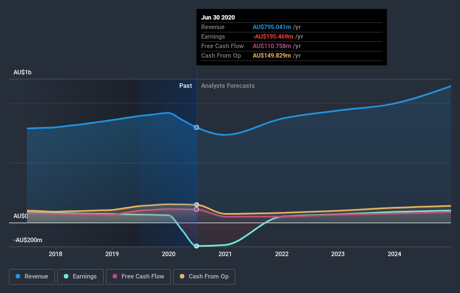Click the orange Cash From Op data point
460x293 pixels.
(x=197, y=205)
